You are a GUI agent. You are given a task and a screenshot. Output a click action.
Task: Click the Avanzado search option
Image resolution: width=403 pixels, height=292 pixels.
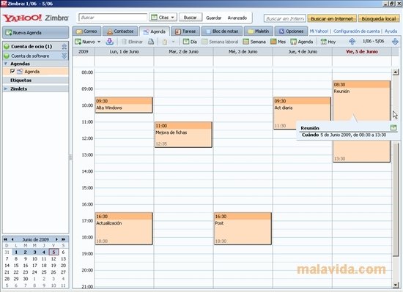click(237, 18)
